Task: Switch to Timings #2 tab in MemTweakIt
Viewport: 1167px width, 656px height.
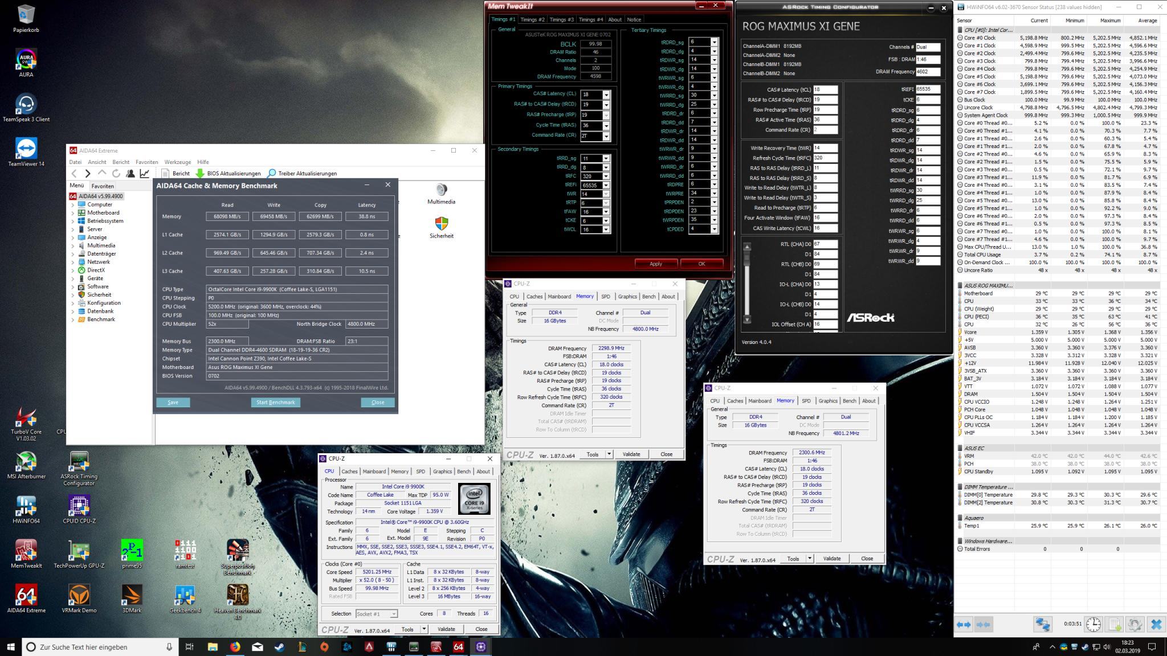Action: (532, 19)
